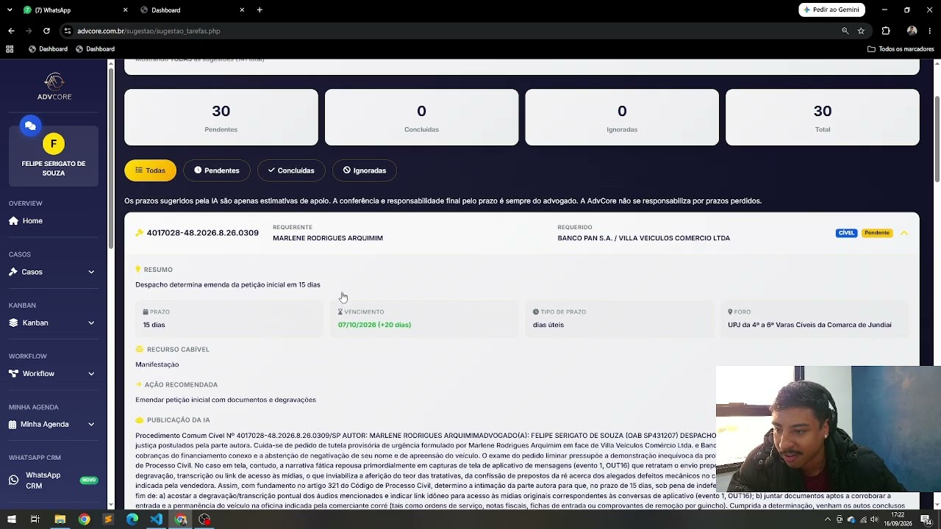Expand the Kanban sidebar menu

click(x=51, y=323)
